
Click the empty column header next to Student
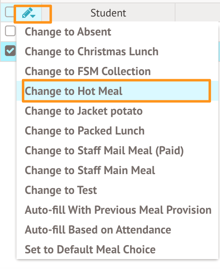point(198,13)
